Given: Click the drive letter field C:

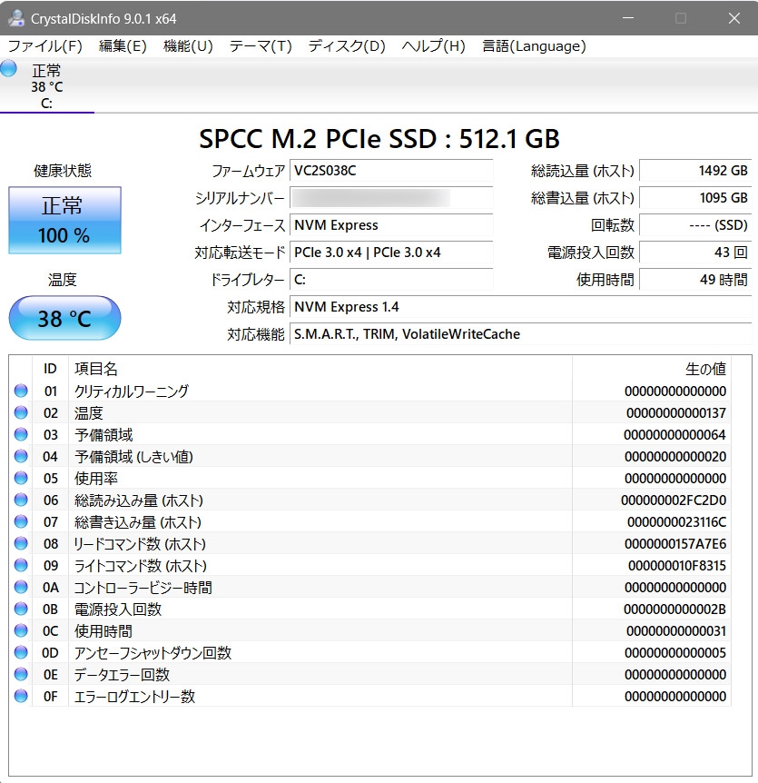Looking at the screenshot, I should click(x=391, y=280).
